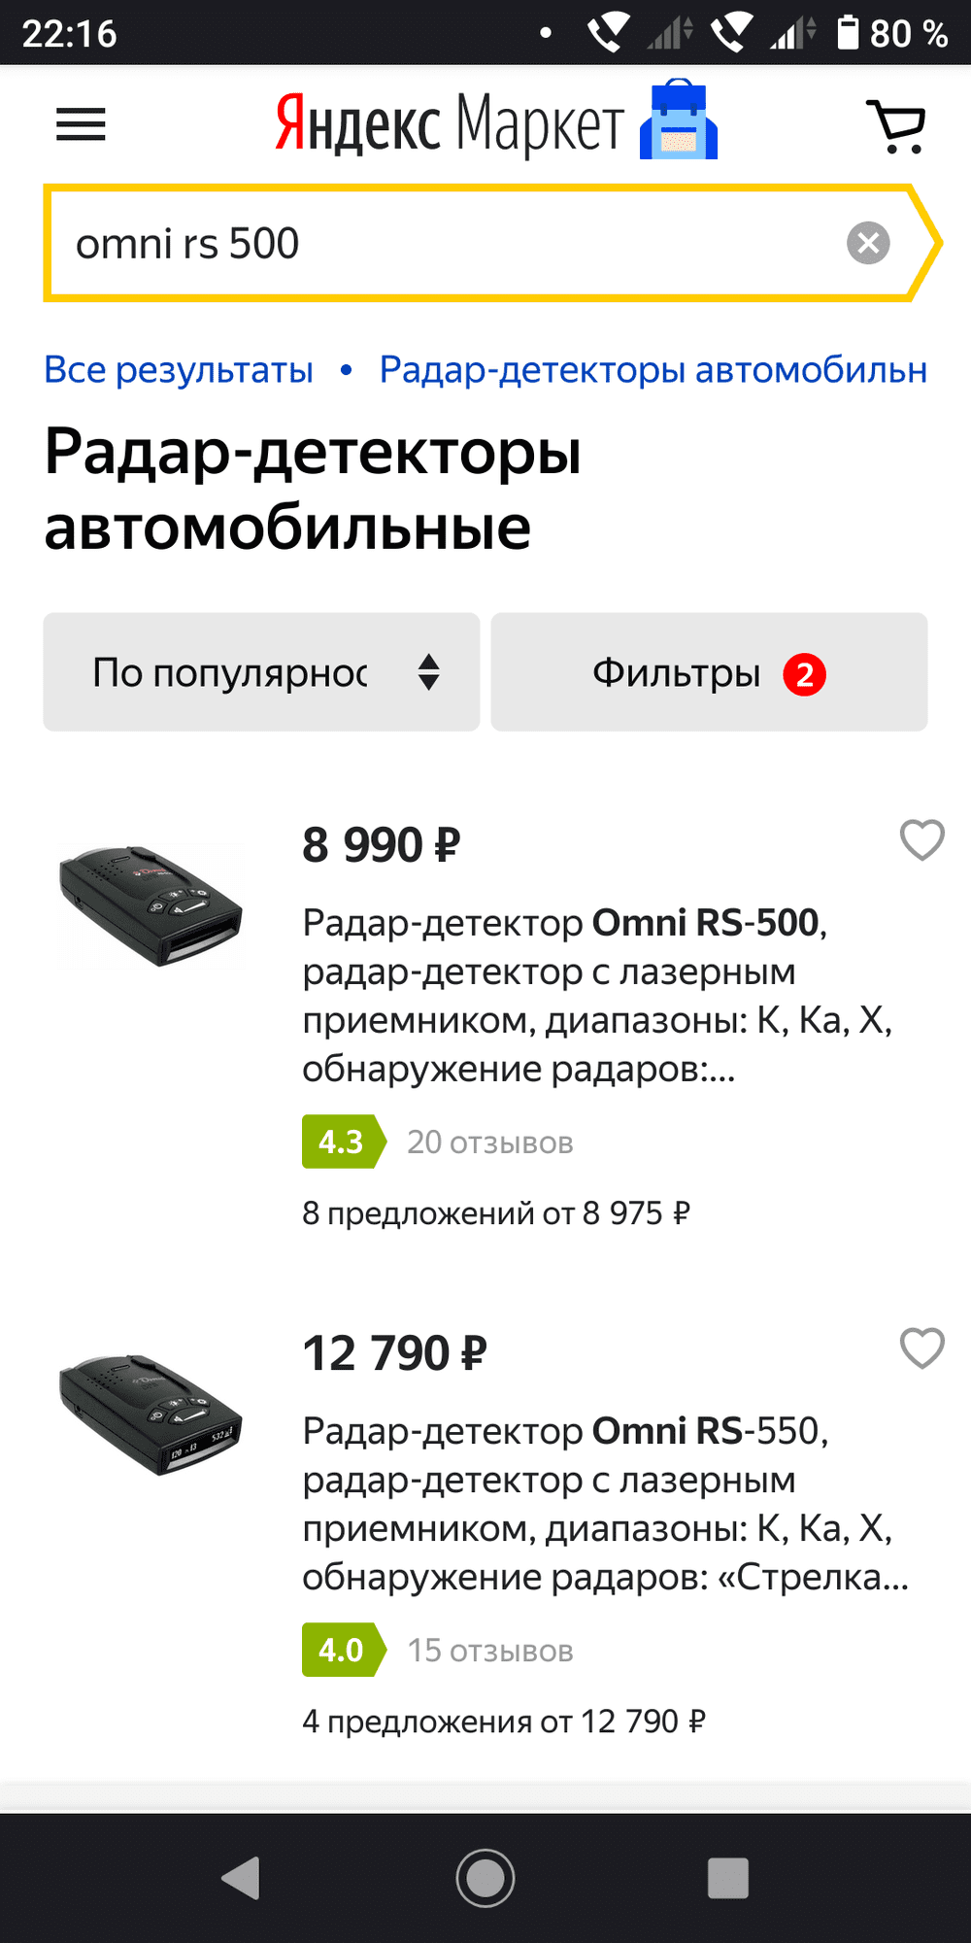
Task: Add Omni RS-550 to favorites
Action: 921,1348
